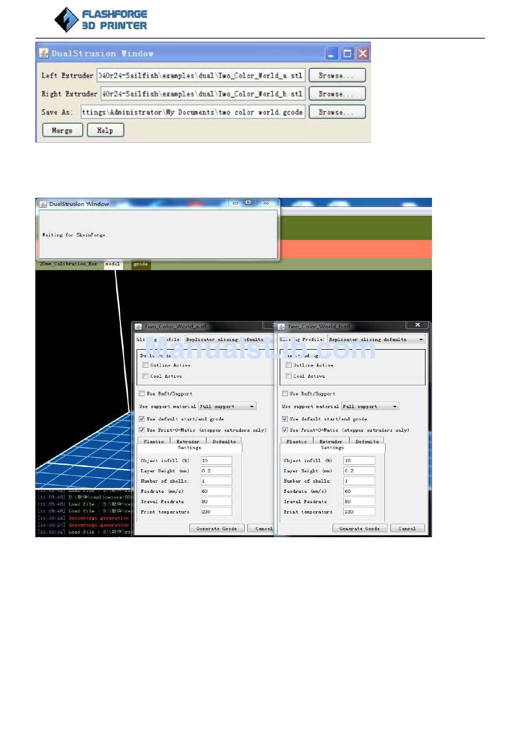Select Extruder tab in Two_Color_World_a.stl dialog
This screenshot has width=513, height=755.
188,441
